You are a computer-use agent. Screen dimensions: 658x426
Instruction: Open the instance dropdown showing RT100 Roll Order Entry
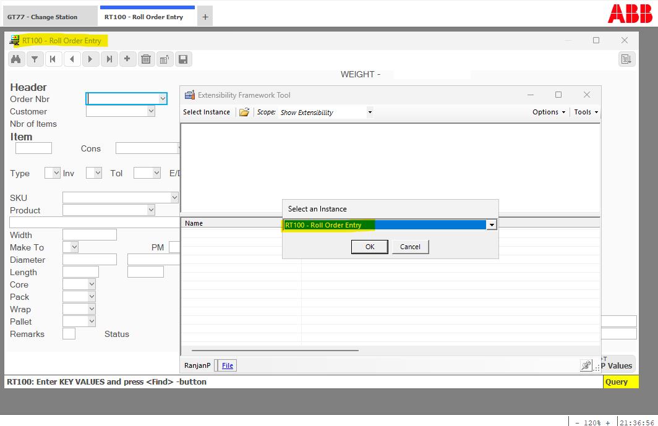point(490,225)
